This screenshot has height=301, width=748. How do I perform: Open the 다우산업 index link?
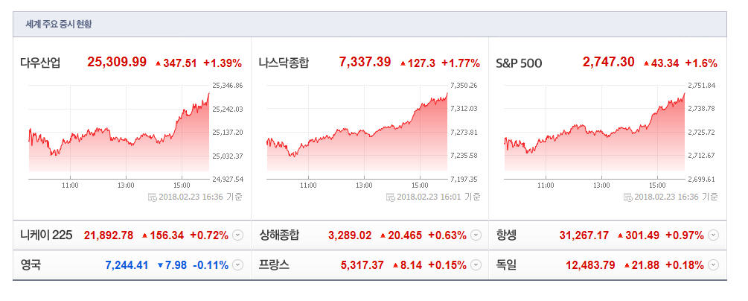pyautogui.click(x=40, y=63)
